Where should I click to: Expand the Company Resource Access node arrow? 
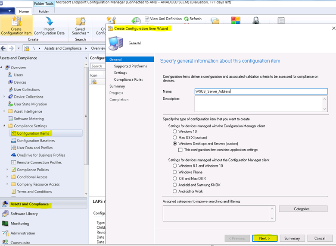coord(7,184)
